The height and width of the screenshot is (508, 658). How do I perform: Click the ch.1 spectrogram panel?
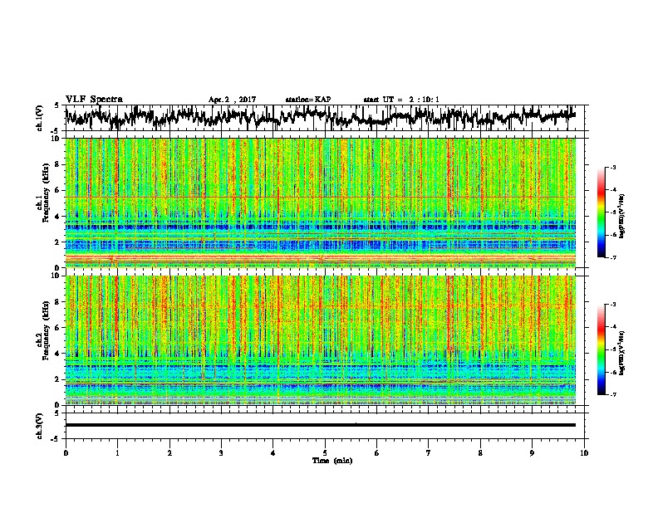tap(320, 203)
